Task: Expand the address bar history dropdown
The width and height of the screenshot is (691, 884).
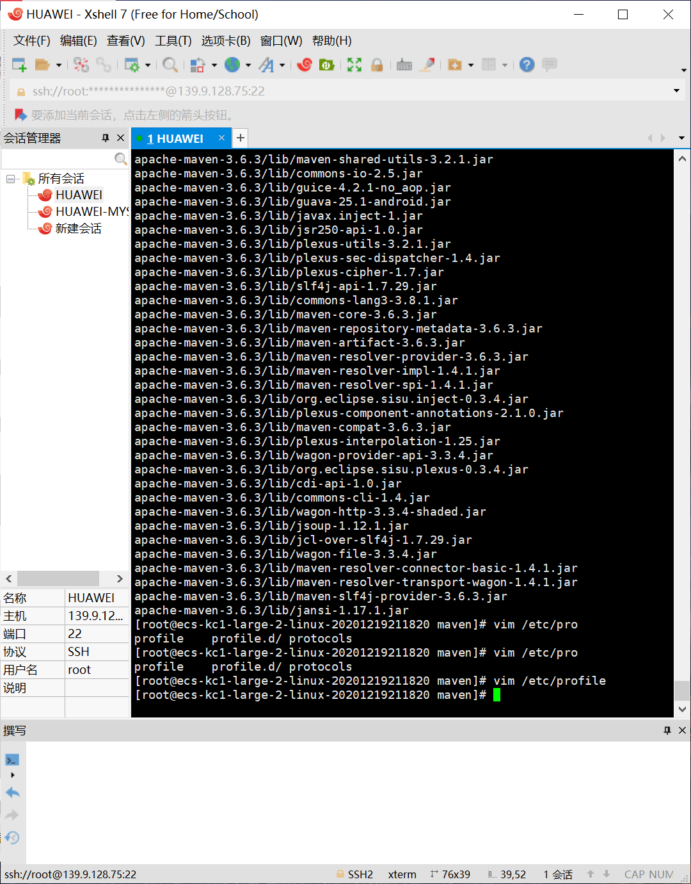Action: point(676,91)
